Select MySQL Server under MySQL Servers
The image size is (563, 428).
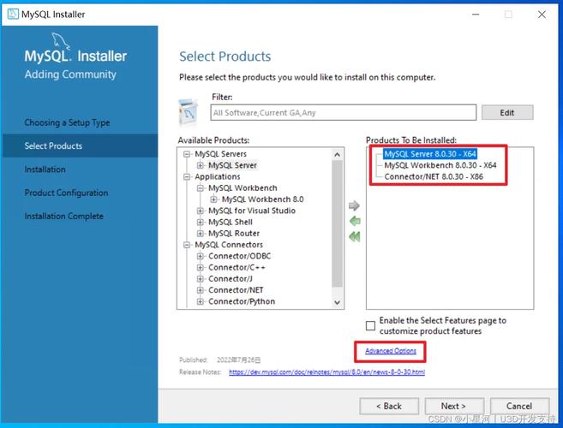tap(233, 165)
